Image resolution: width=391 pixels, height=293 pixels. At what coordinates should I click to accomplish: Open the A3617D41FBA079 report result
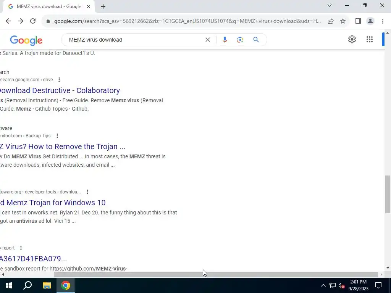click(34, 259)
